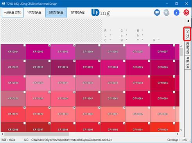Click the blue information icon
This screenshot has height=143, width=192.
coord(176,13)
